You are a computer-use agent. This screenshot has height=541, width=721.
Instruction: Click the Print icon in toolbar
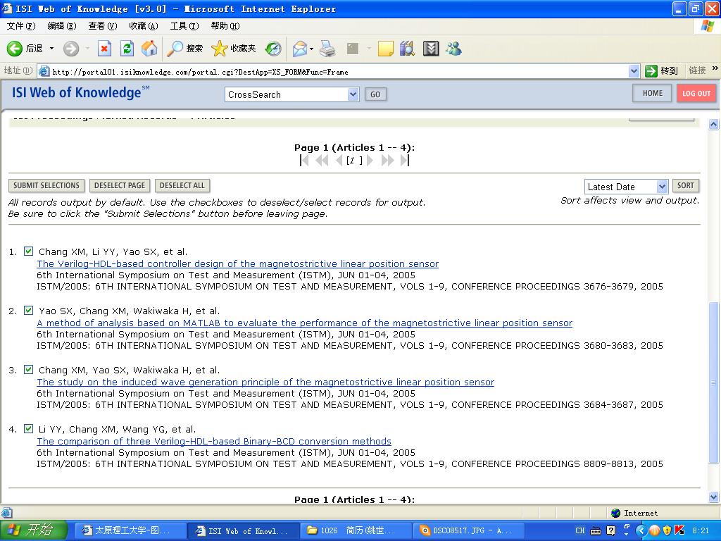coord(327,49)
